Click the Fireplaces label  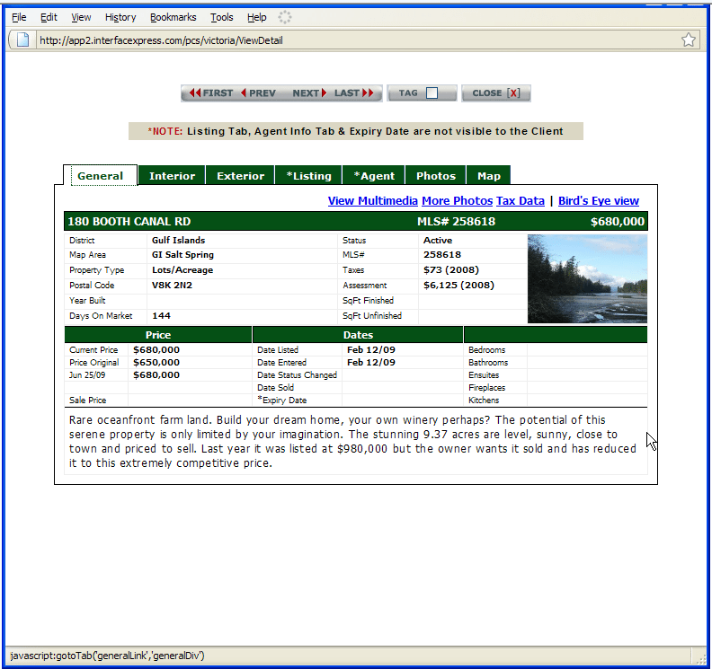(486, 387)
